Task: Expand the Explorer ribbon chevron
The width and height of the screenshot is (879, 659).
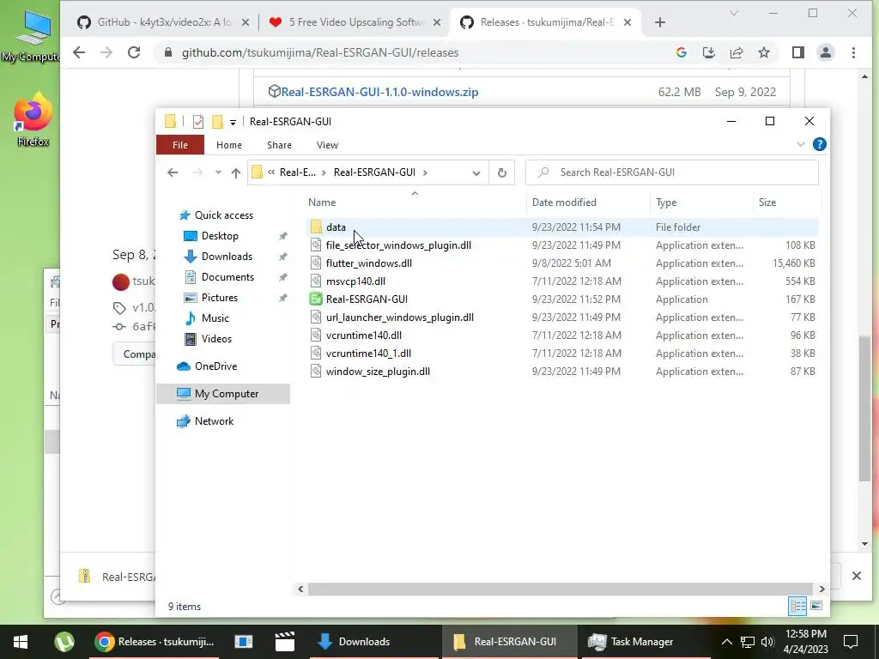Action: coord(801,144)
